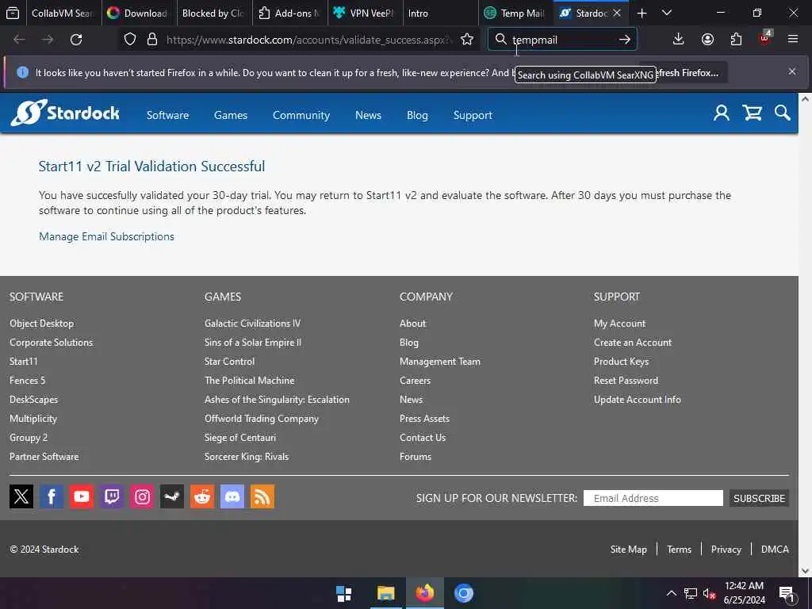The width and height of the screenshot is (812, 609).
Task: Open the Manage Email Subscriptions link
Action: pyautogui.click(x=107, y=236)
